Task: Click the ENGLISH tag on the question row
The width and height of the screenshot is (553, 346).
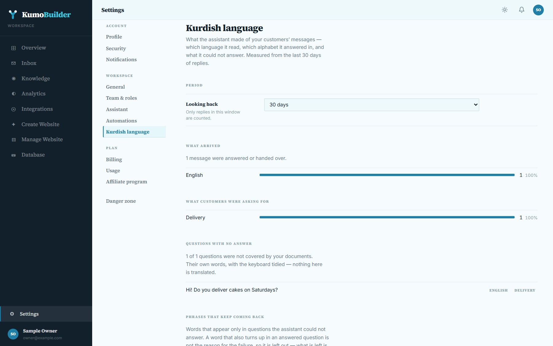Action: pyautogui.click(x=498, y=290)
